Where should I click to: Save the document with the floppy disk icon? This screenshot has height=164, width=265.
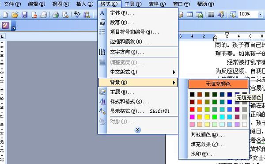pos(24,15)
